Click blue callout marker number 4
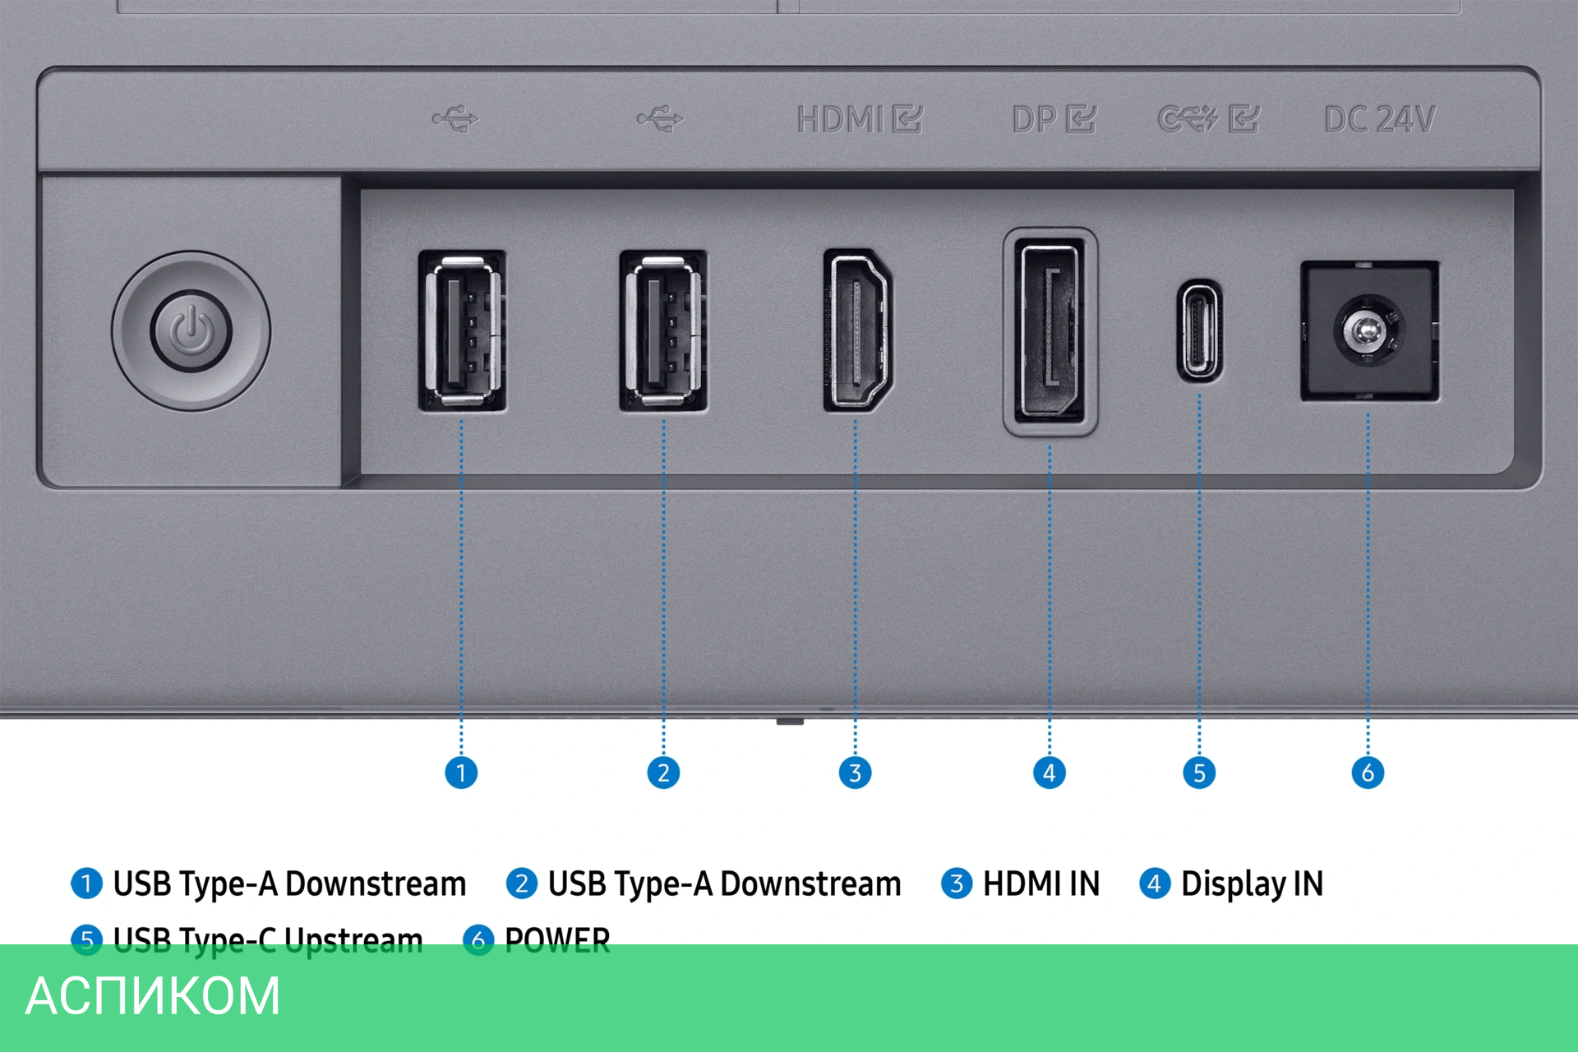This screenshot has height=1052, width=1578. click(1049, 773)
